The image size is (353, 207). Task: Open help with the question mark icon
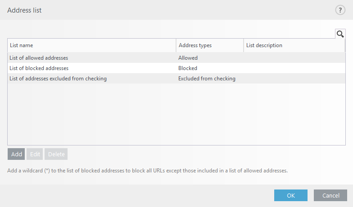[340, 10]
